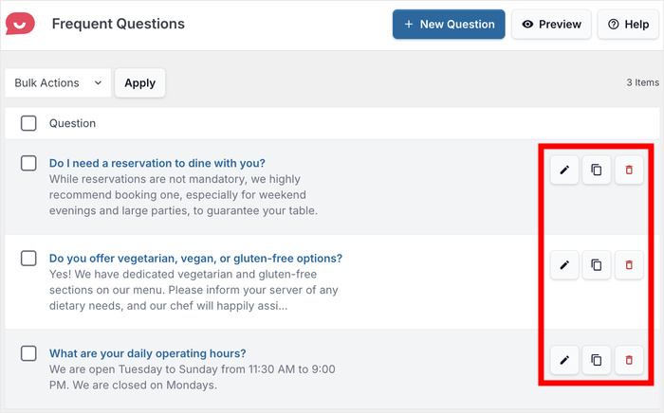Open the Help button

pyautogui.click(x=628, y=25)
